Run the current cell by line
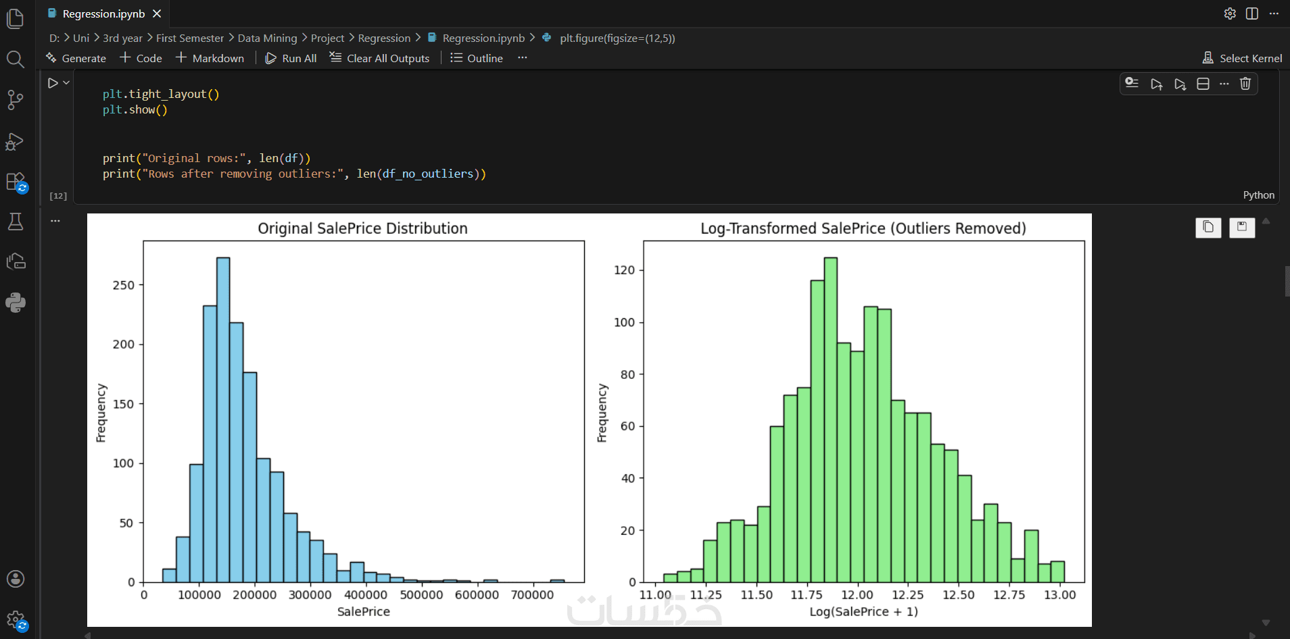 [x=1132, y=83]
